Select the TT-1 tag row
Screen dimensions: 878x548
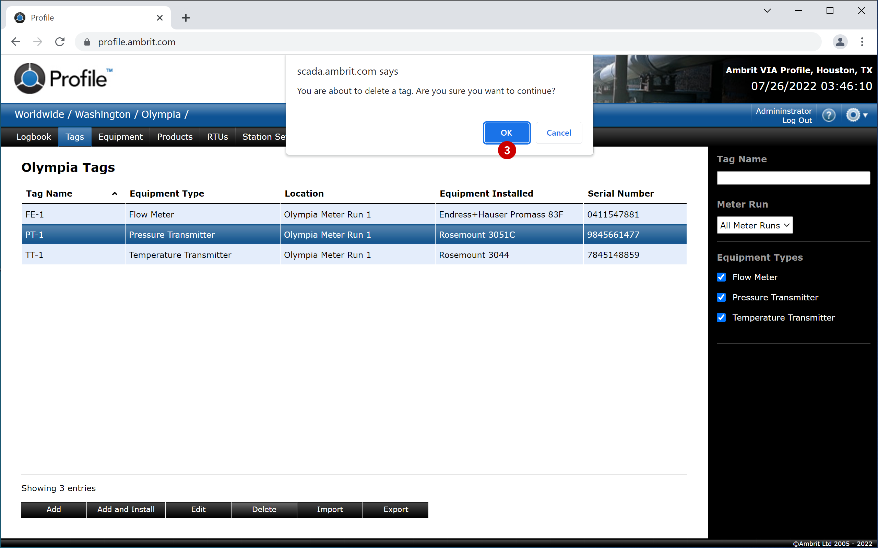(354, 255)
